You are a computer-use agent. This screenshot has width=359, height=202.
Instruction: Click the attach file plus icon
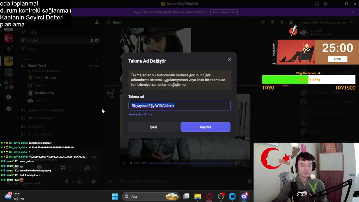(x=111, y=182)
